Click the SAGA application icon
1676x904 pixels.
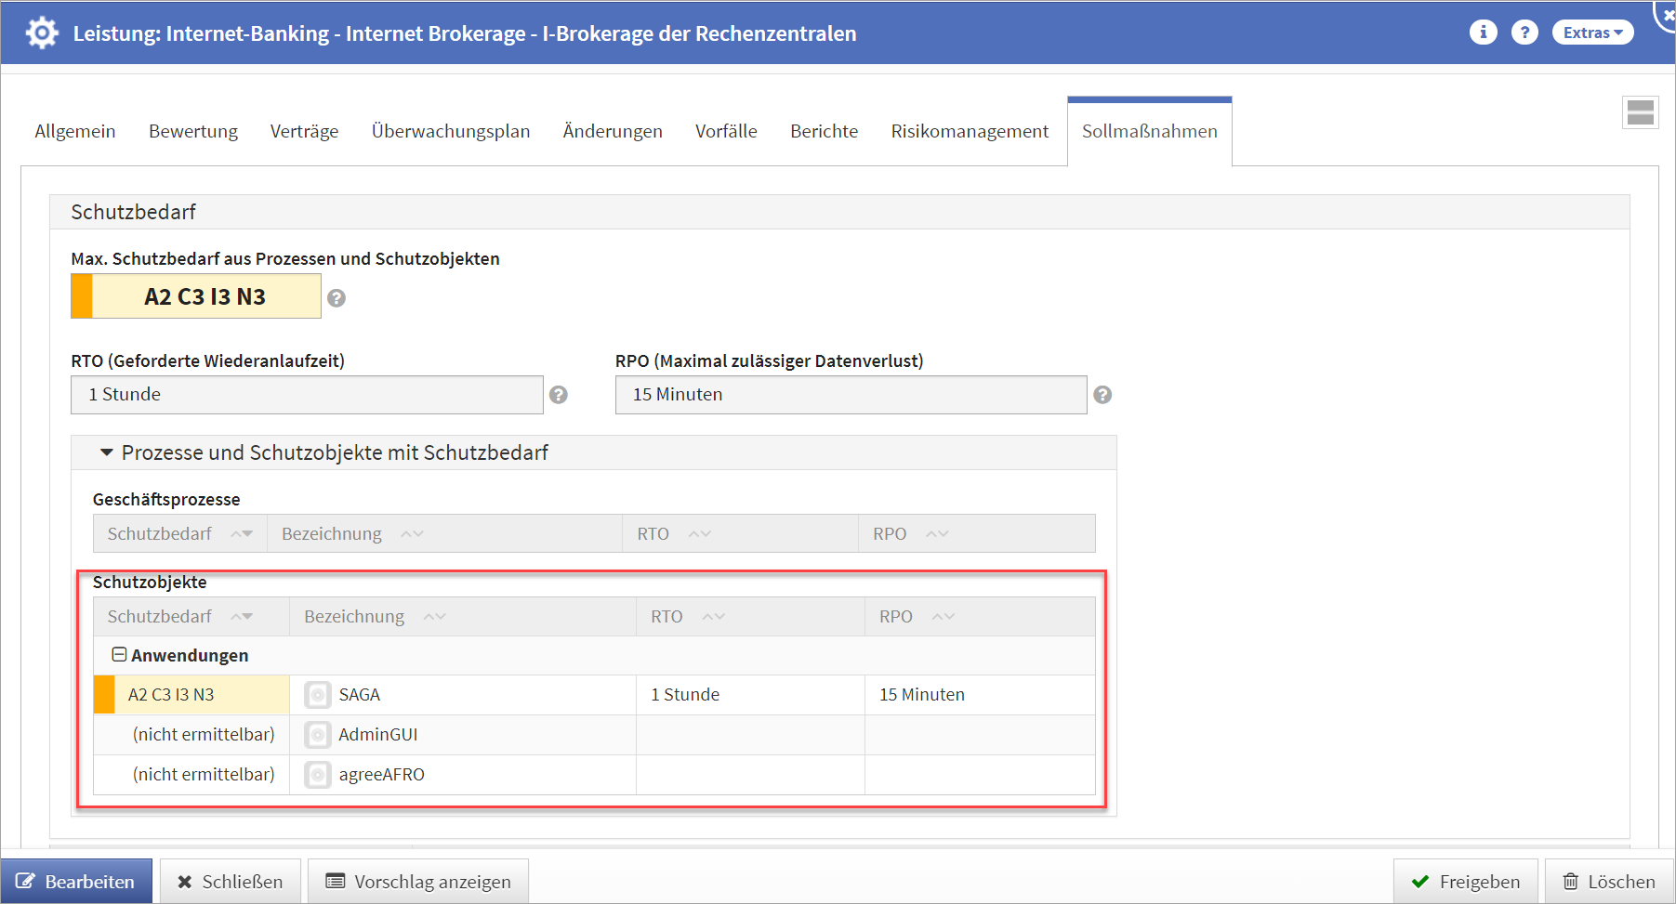click(x=318, y=695)
